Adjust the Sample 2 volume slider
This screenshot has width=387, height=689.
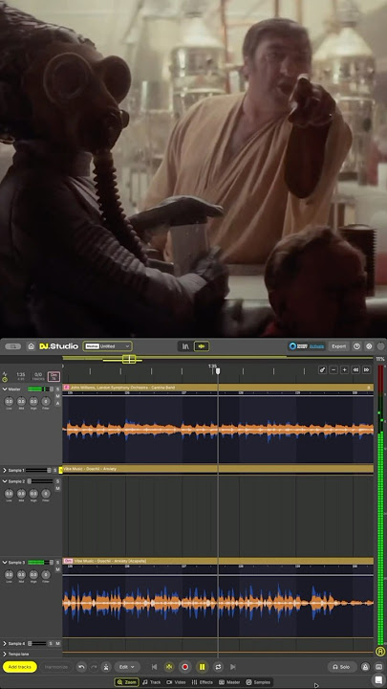click(x=39, y=481)
